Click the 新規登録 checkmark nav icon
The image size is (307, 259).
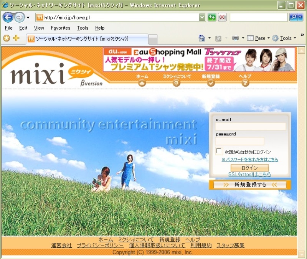pyautogui.click(x=211, y=83)
